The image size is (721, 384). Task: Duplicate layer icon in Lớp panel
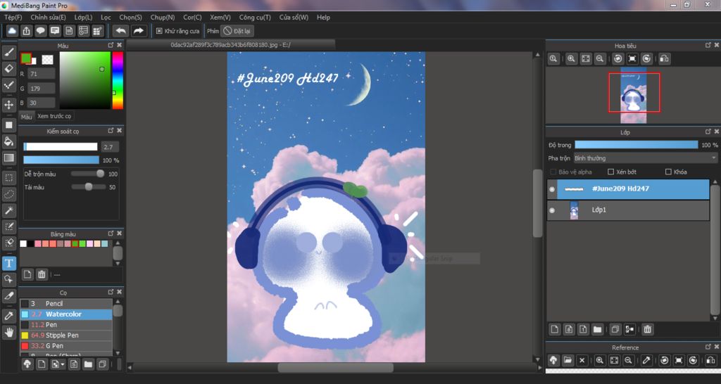tap(615, 329)
